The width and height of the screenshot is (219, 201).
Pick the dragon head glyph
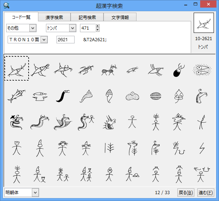click(109, 122)
